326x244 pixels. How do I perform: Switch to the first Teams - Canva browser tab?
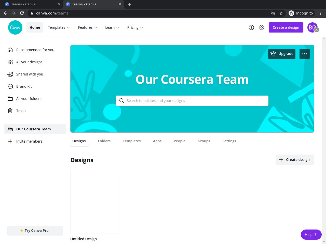click(x=32, y=4)
